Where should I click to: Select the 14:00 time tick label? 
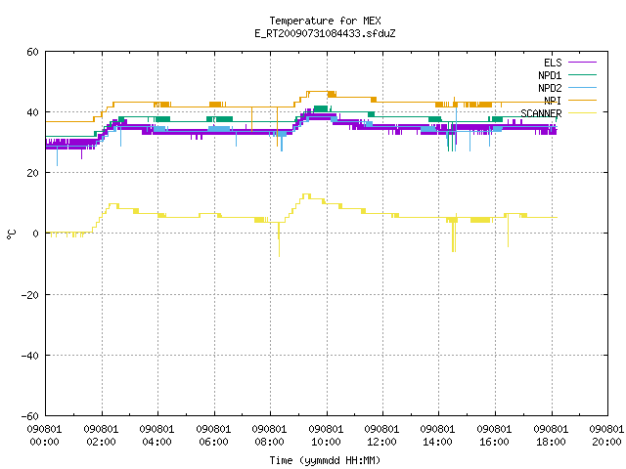pyautogui.click(x=438, y=442)
